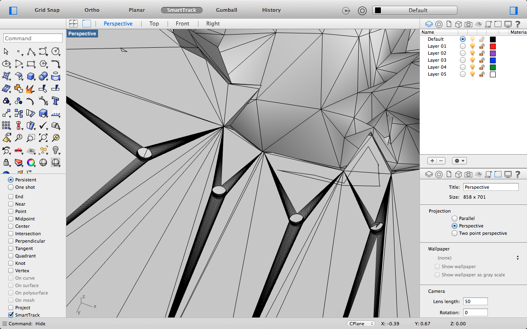Open the CPlane dropdown at the bottom
Image resolution: width=527 pixels, height=329 pixels.
tap(361, 324)
